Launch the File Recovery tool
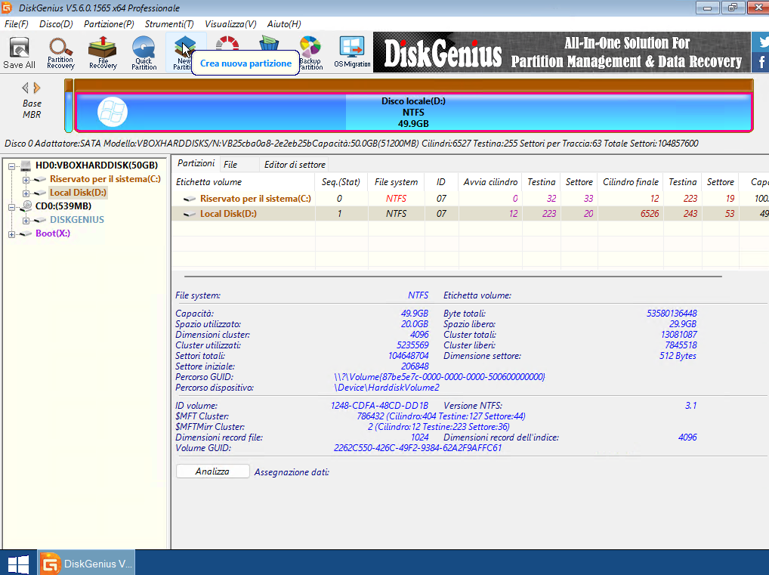Screen dimensions: 769x575 coord(103,52)
